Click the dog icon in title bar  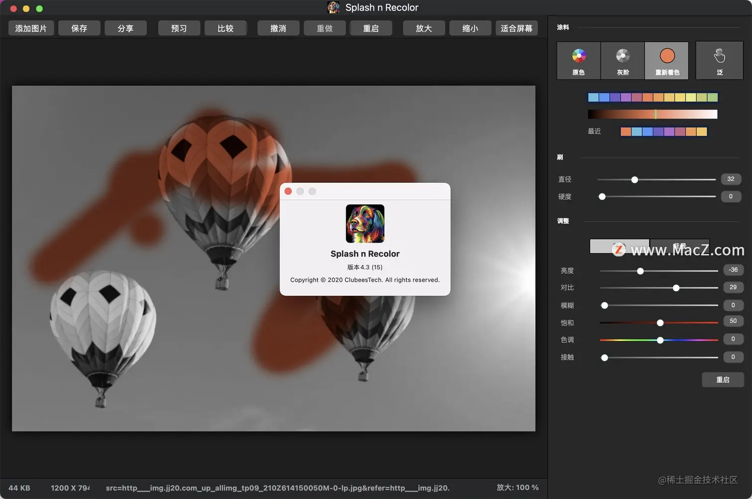(334, 7)
